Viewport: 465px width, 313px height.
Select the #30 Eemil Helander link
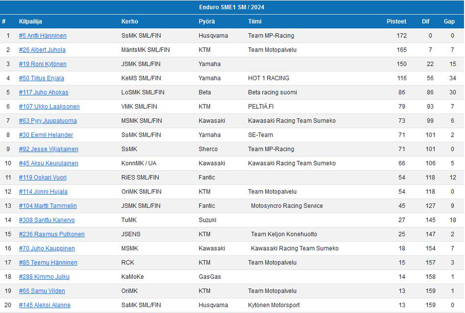pyautogui.click(x=46, y=135)
